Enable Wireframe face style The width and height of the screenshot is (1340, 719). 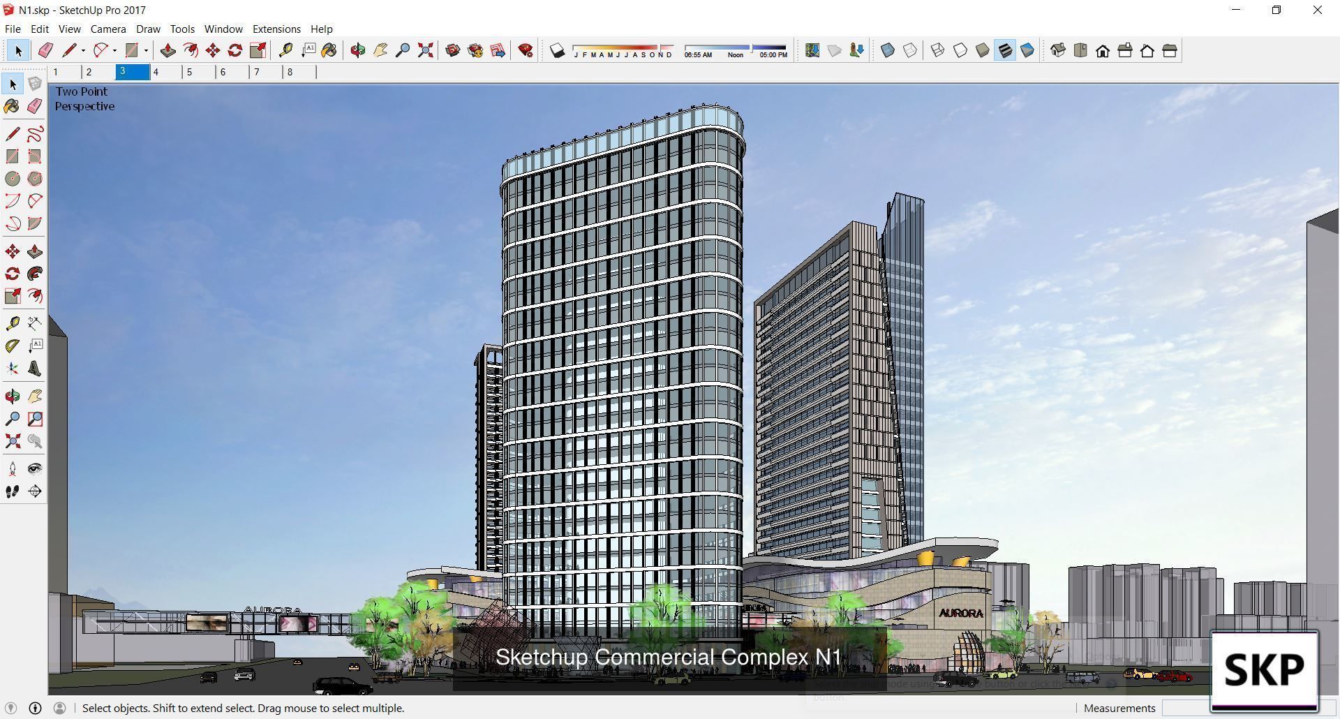pos(938,50)
